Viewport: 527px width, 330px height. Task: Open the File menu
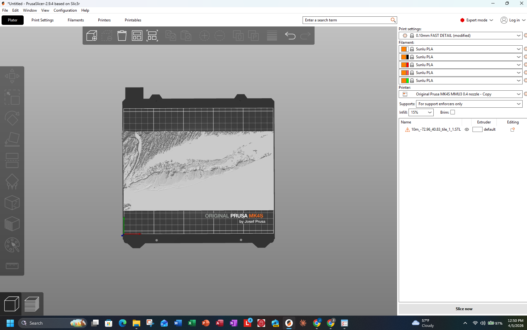[x=5, y=10]
